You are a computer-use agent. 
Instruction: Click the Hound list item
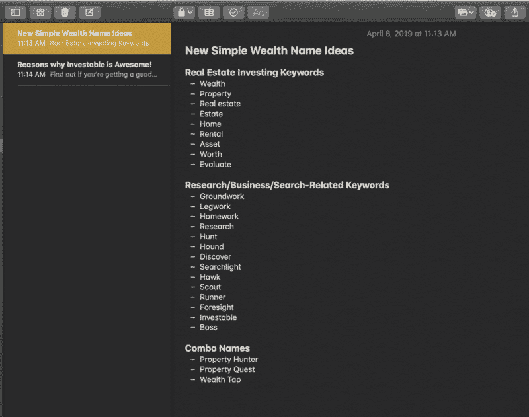click(x=212, y=246)
